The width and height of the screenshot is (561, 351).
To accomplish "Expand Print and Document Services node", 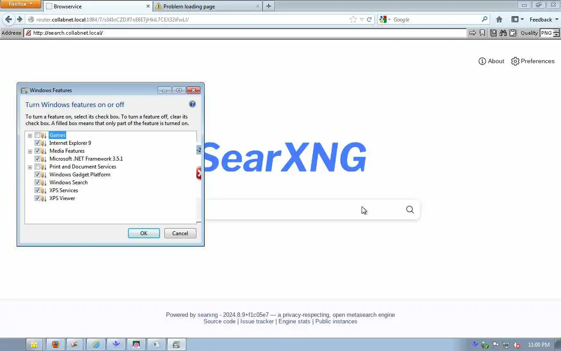I will click(x=30, y=167).
